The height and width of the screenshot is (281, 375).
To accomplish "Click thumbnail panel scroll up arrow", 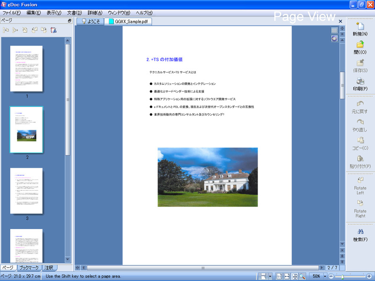I will pyautogui.click(x=67, y=40).
